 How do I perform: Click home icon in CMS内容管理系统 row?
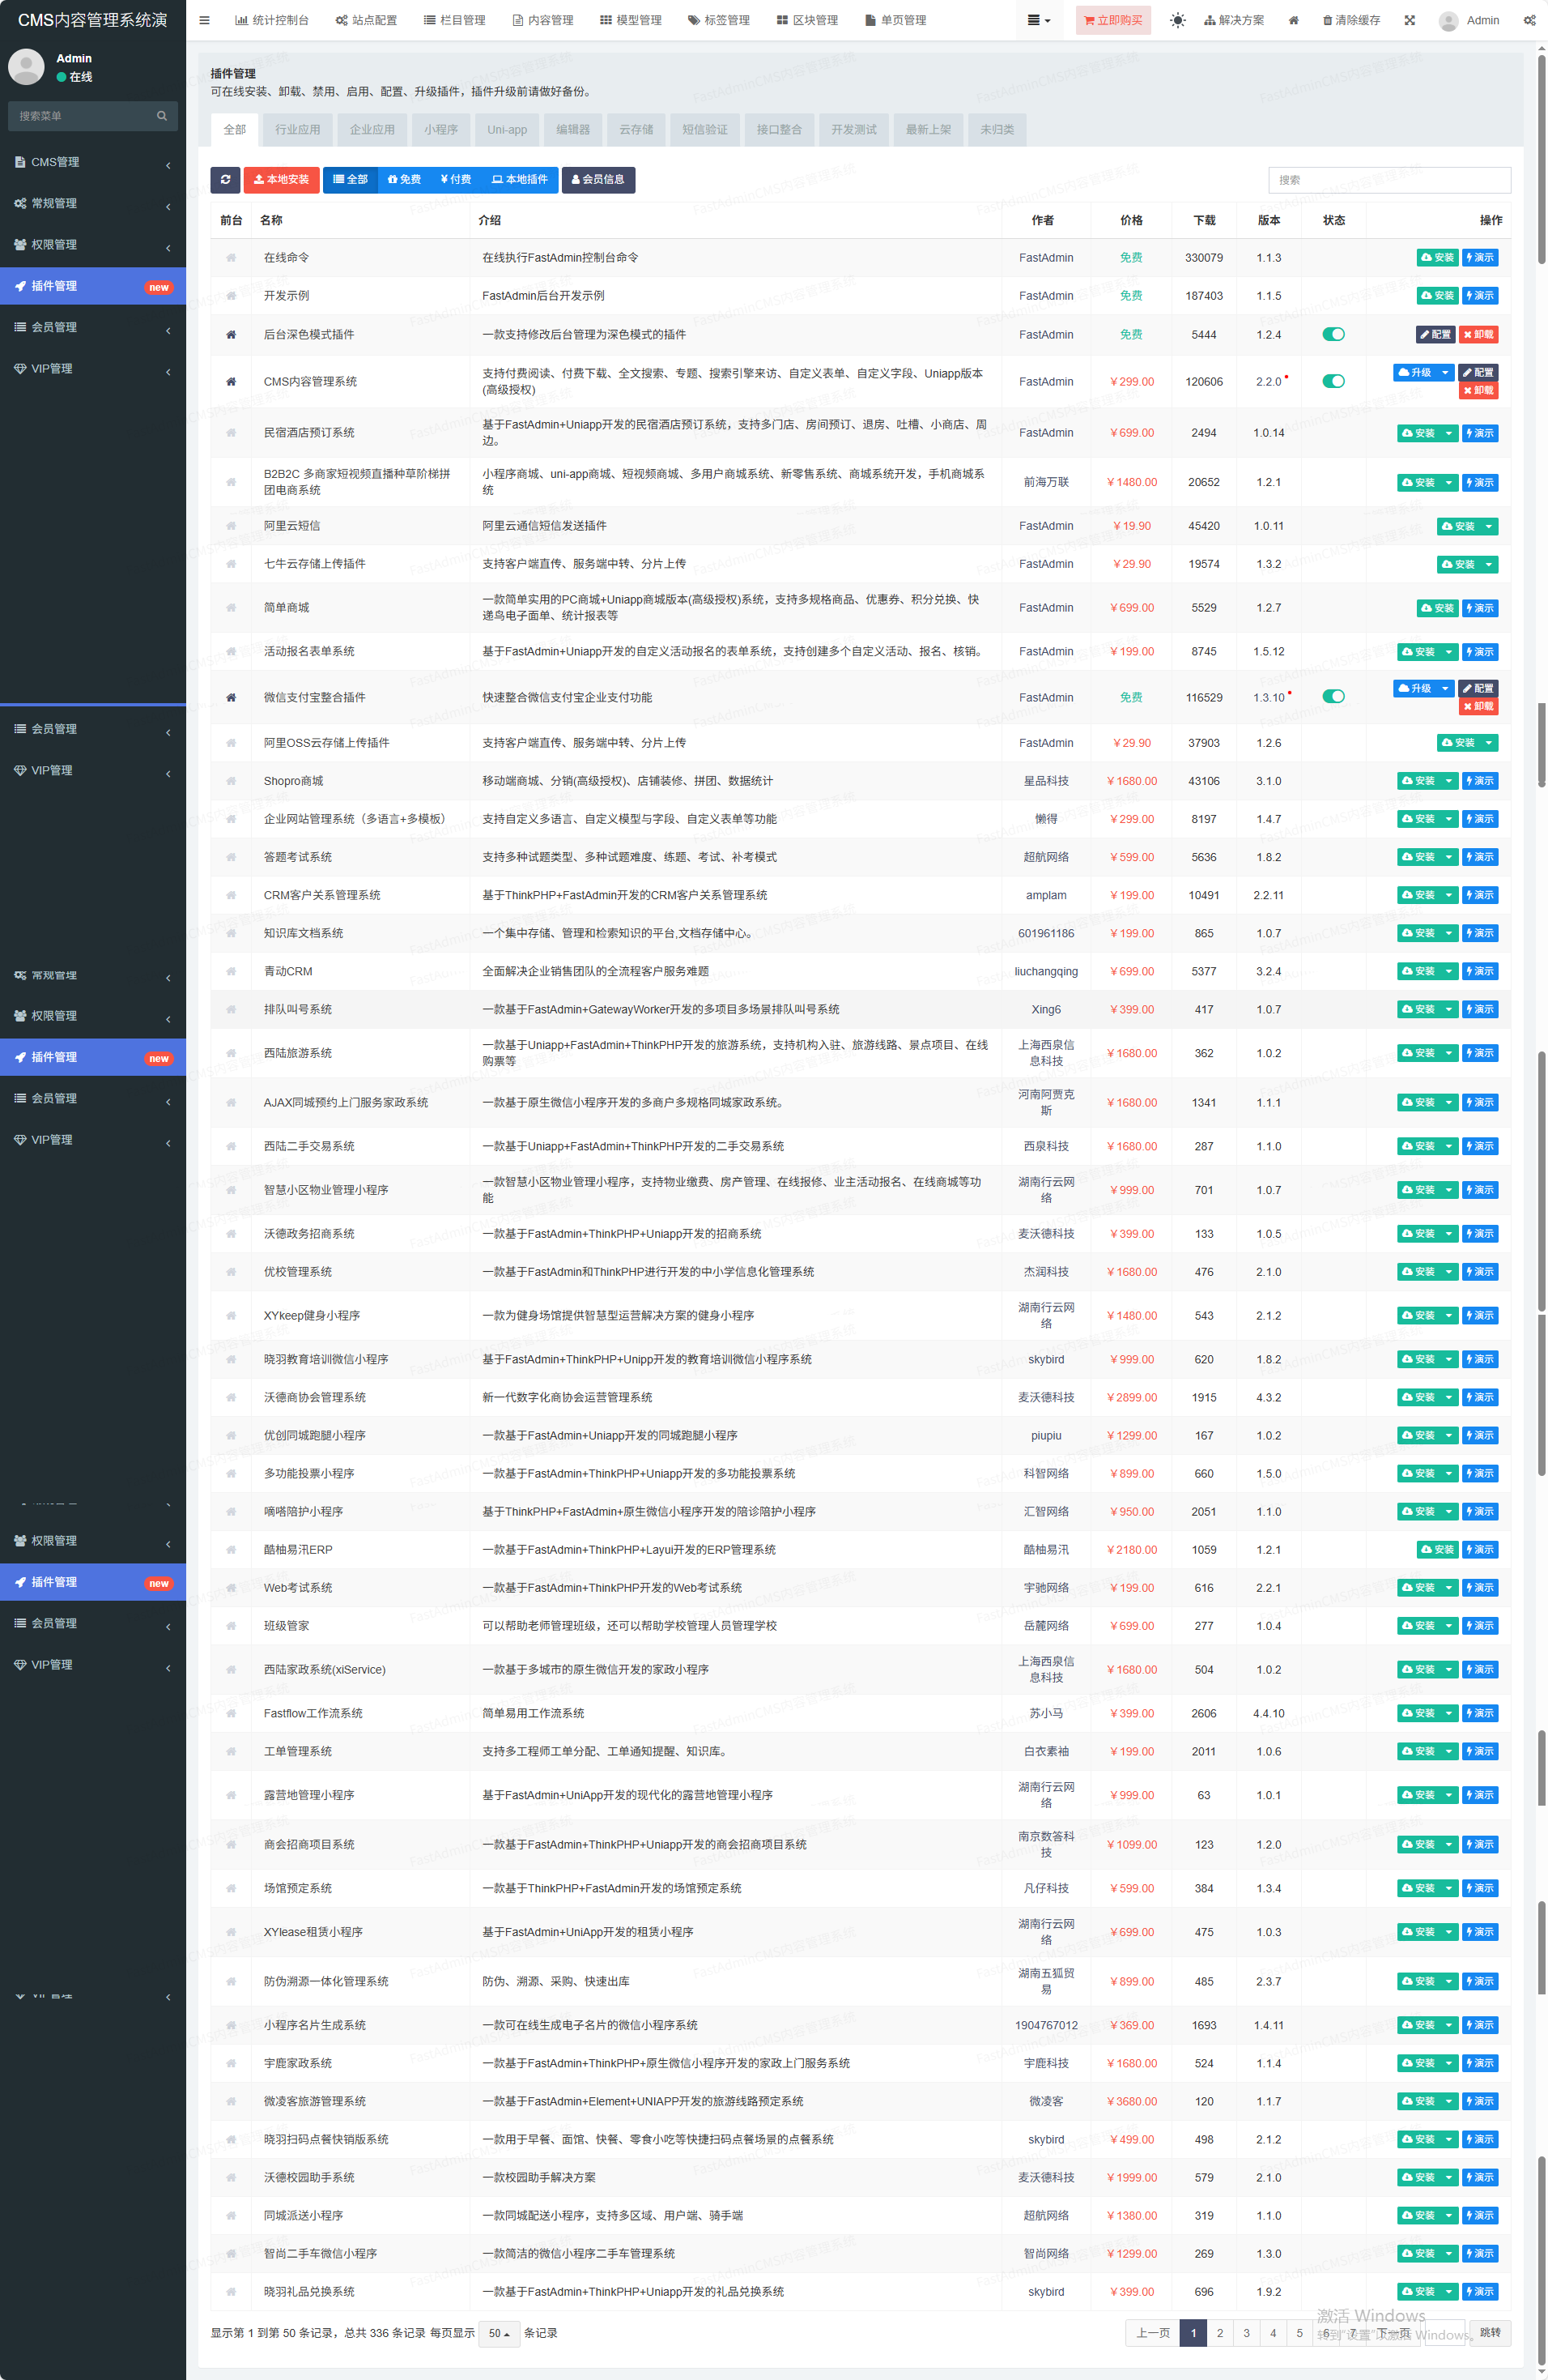(231, 381)
